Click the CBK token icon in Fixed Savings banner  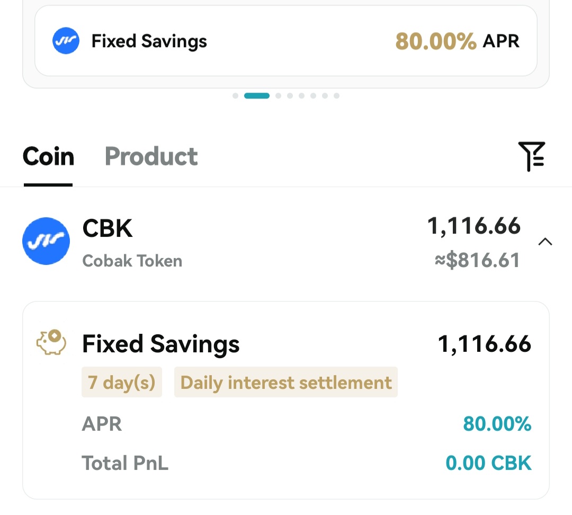66,40
